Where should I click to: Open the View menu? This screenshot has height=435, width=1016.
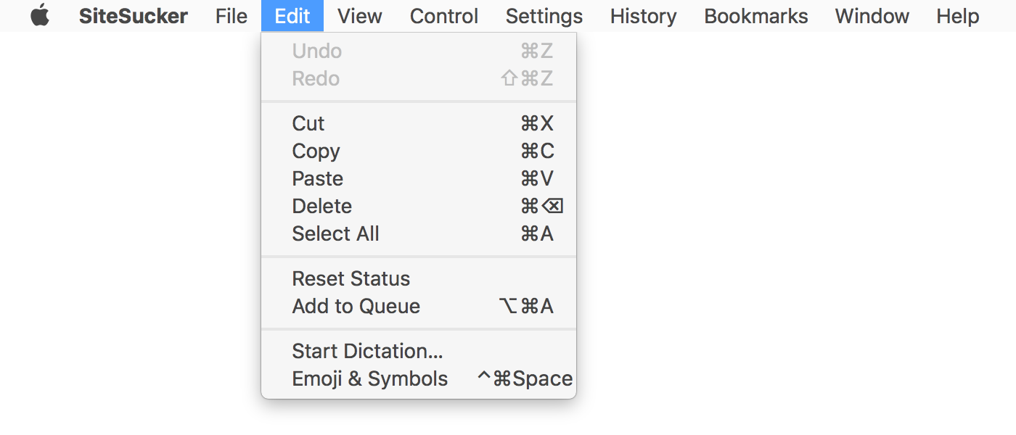point(359,15)
